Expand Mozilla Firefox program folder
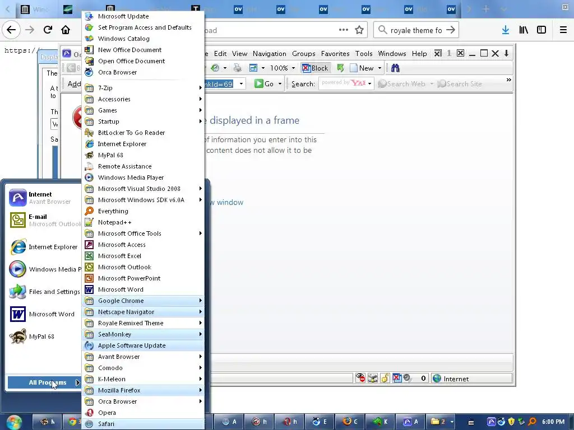This screenshot has width=574, height=430. pyautogui.click(x=143, y=390)
